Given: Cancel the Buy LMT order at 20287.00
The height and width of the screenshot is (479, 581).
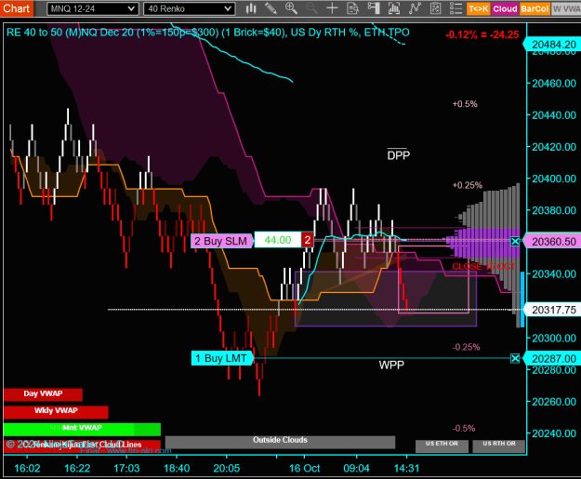Looking at the screenshot, I should click(515, 358).
